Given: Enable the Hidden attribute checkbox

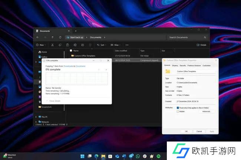Looking at the screenshot, I should point(178,111).
